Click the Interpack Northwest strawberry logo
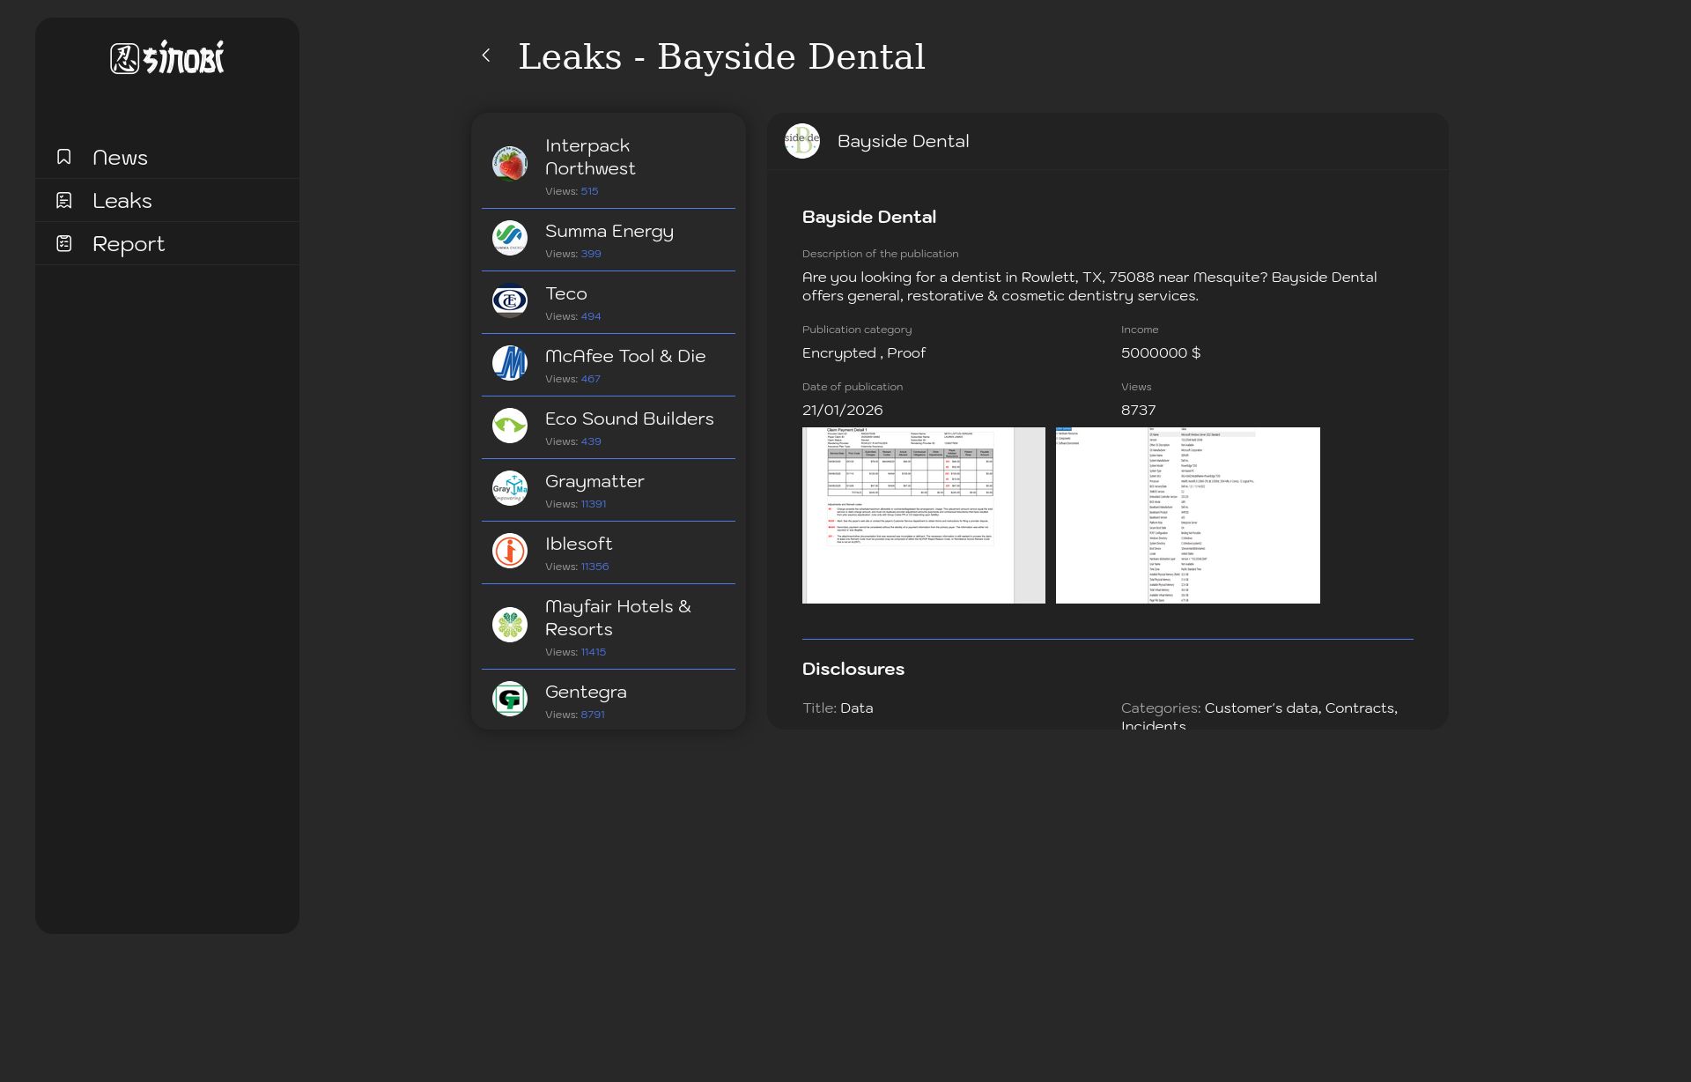Image resolution: width=1691 pixels, height=1082 pixels. (510, 164)
